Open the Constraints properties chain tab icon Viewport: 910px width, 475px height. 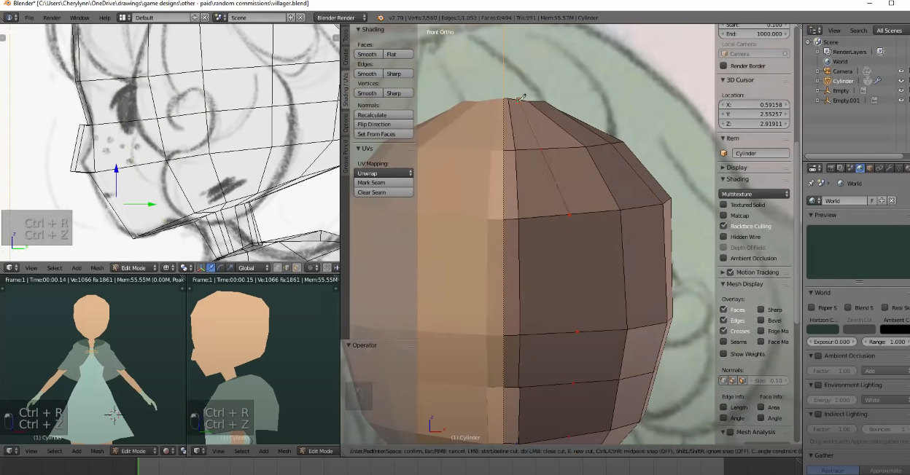pyautogui.click(x=879, y=168)
